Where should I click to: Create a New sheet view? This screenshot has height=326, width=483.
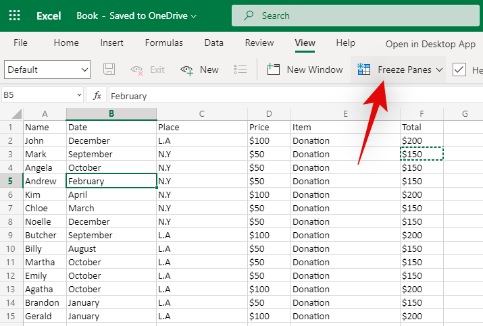[x=200, y=70]
